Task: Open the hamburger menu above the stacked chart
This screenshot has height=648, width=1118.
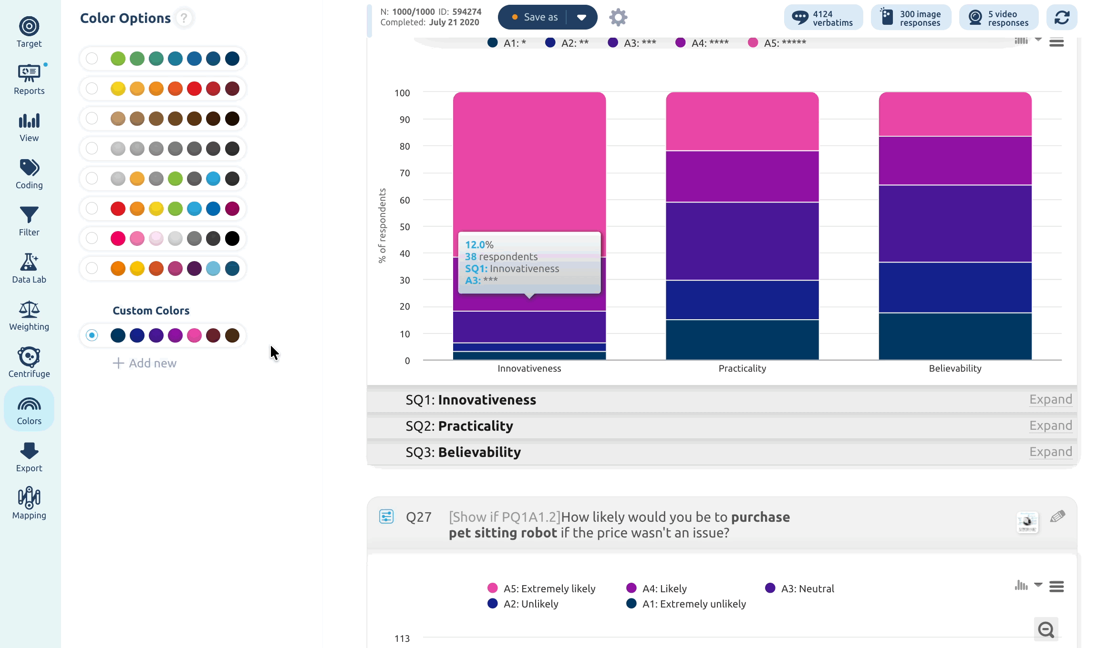Action: [x=1056, y=42]
